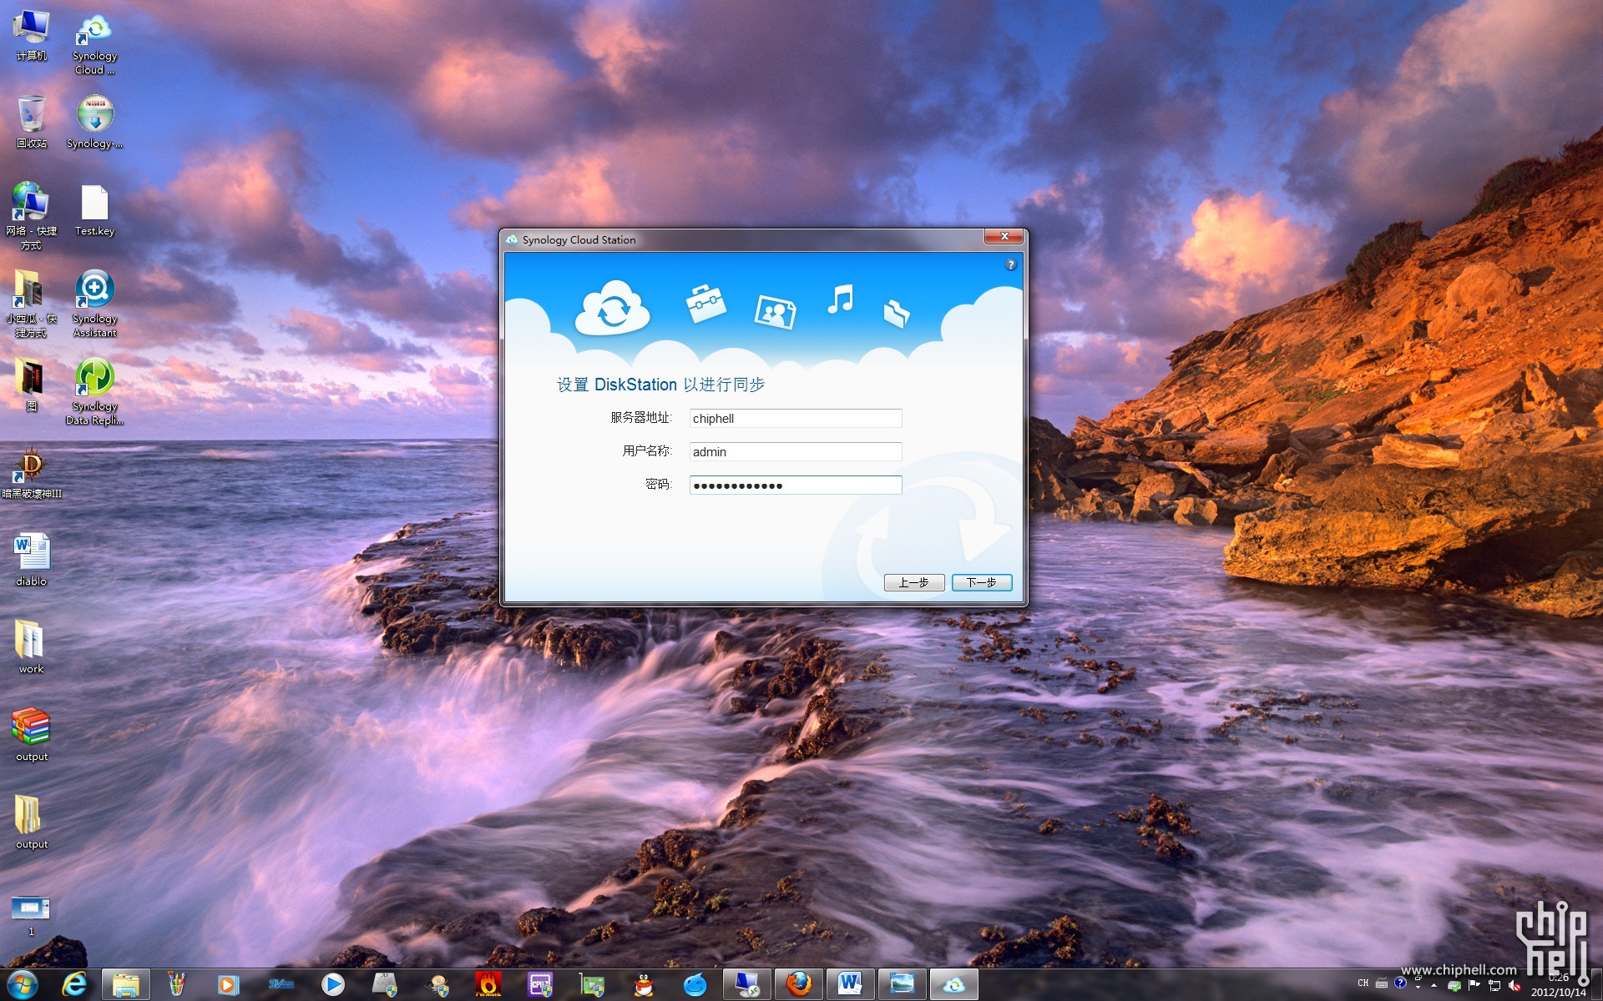Image resolution: width=1603 pixels, height=1001 pixels.
Task: Launch Internet Explorer from taskbar
Action: (74, 984)
